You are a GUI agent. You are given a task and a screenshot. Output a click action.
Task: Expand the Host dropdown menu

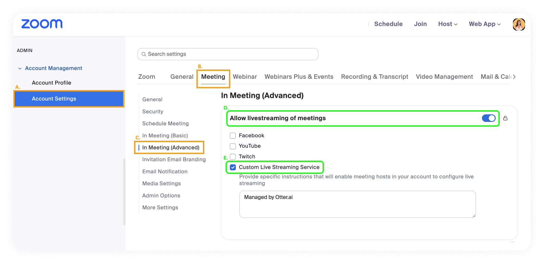(x=448, y=24)
